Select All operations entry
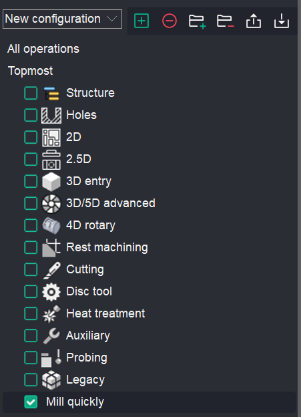301x417 pixels. 43,49
